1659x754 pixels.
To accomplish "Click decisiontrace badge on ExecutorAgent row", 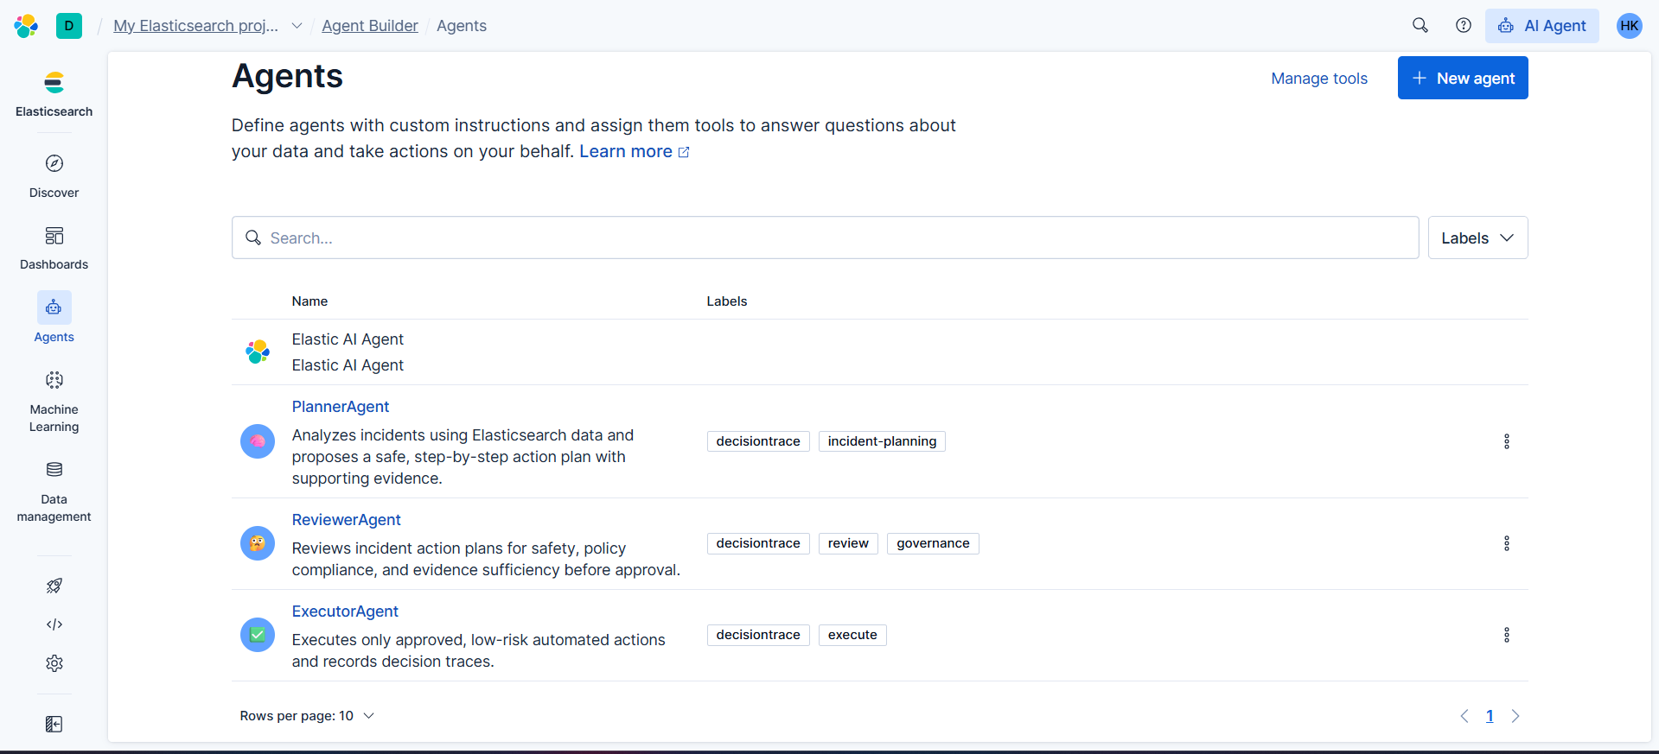I will point(758,635).
